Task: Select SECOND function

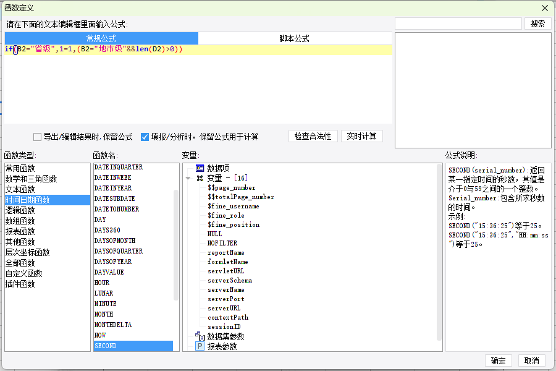Action: [x=133, y=346]
